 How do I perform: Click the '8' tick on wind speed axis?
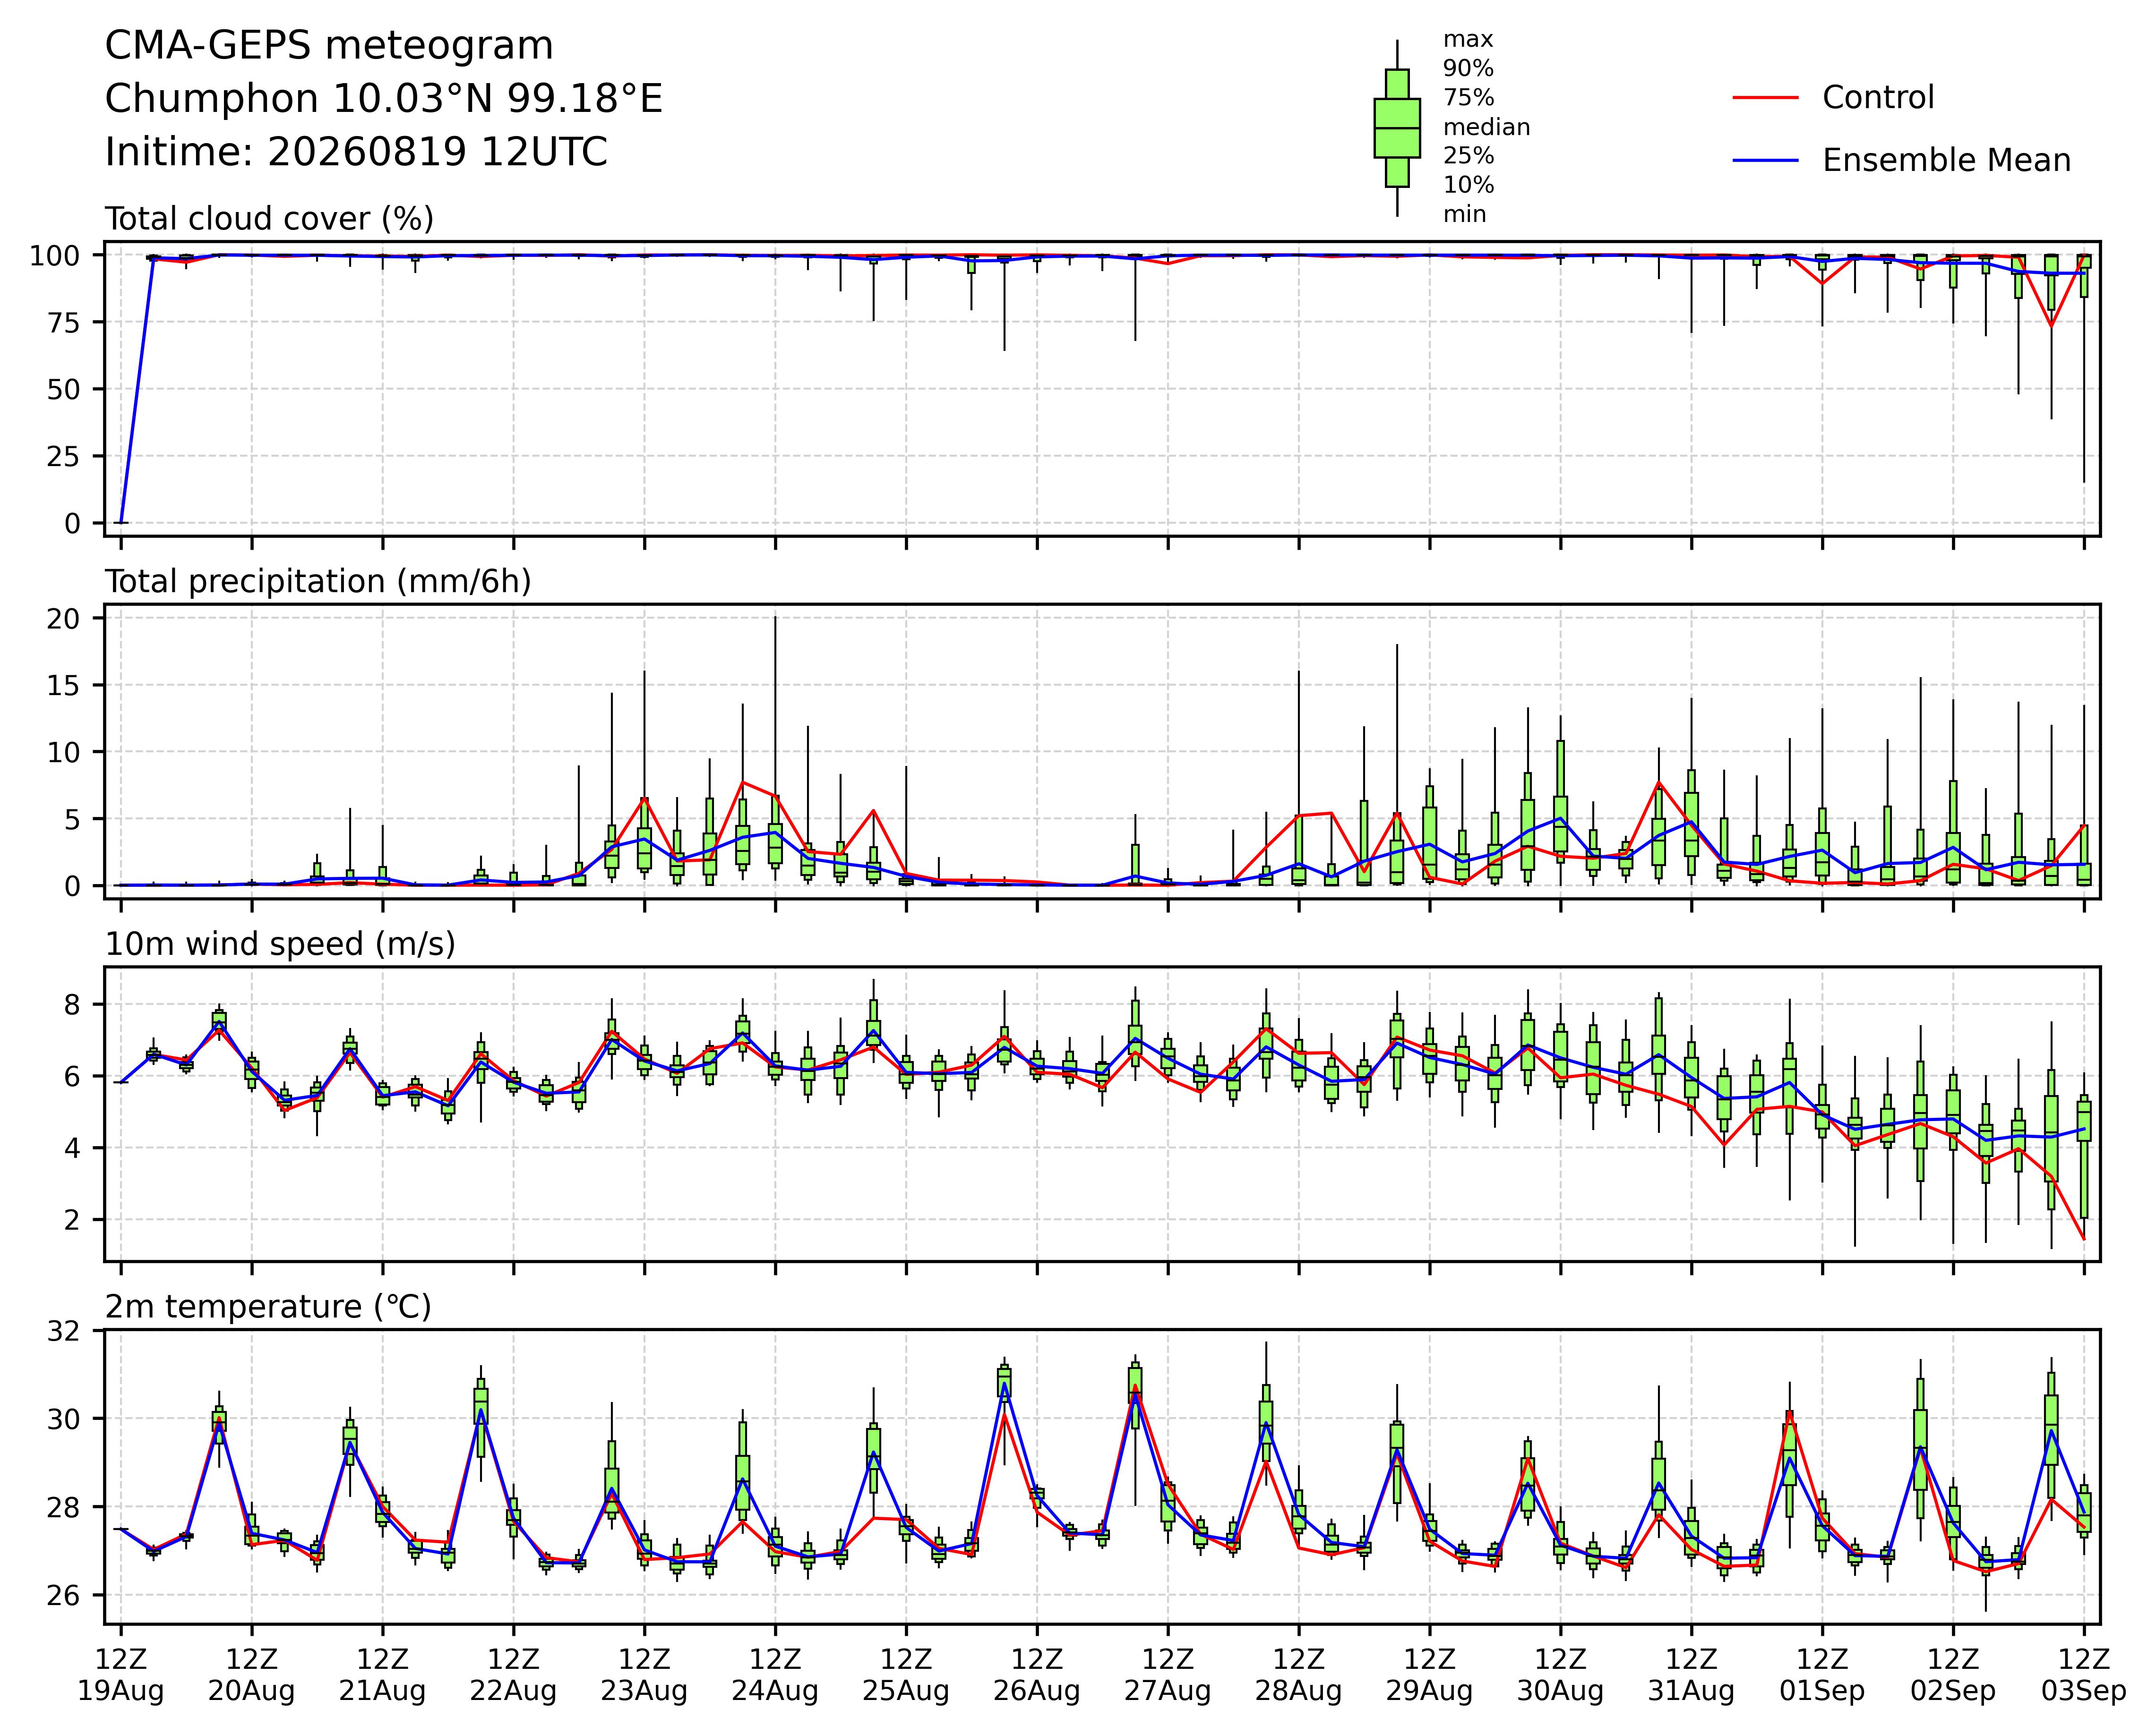(73, 1004)
